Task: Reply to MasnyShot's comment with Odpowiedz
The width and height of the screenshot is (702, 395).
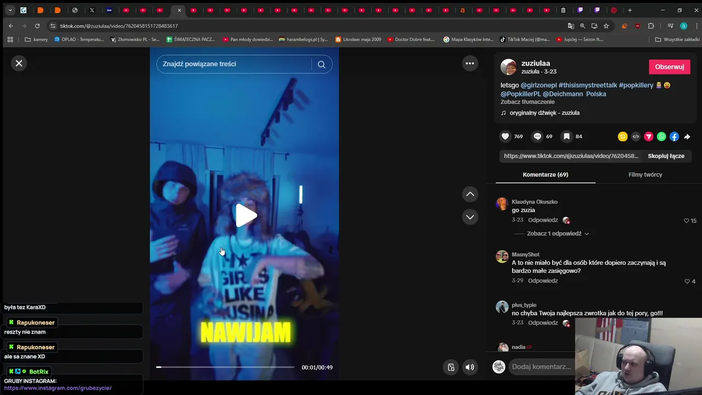Action: click(x=543, y=281)
